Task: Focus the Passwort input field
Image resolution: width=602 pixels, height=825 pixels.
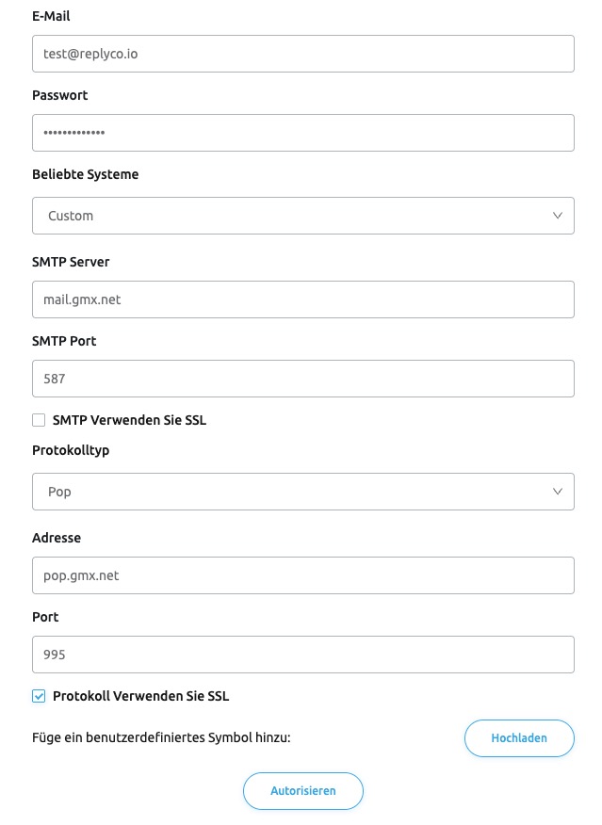Action: 303,133
